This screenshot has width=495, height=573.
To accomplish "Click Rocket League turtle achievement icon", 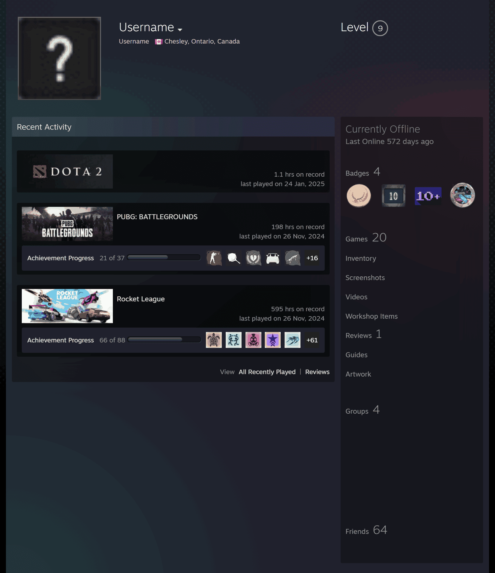I will point(214,340).
